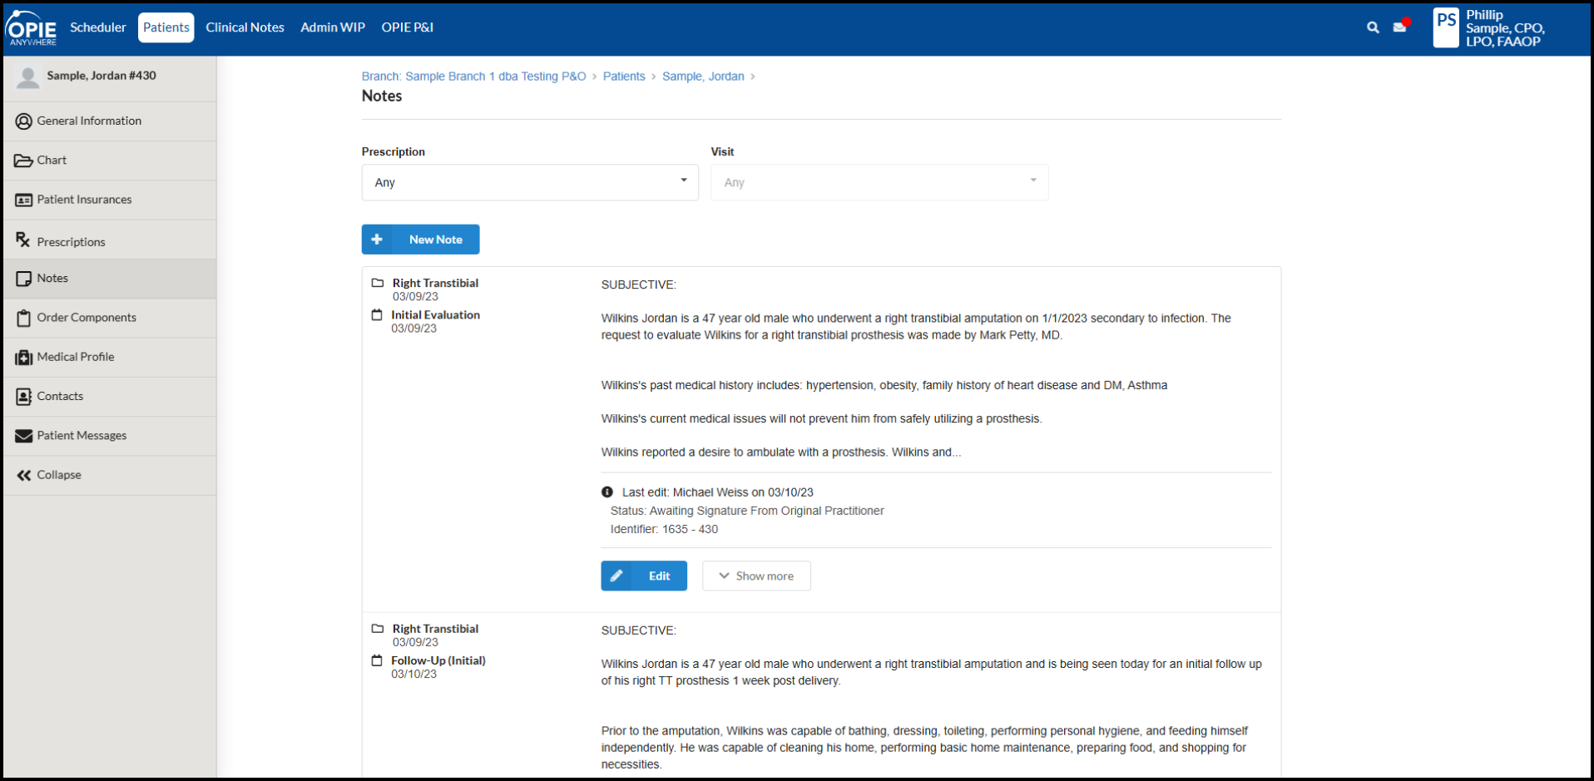The width and height of the screenshot is (1594, 781).
Task: Open Chart section
Action: point(110,161)
